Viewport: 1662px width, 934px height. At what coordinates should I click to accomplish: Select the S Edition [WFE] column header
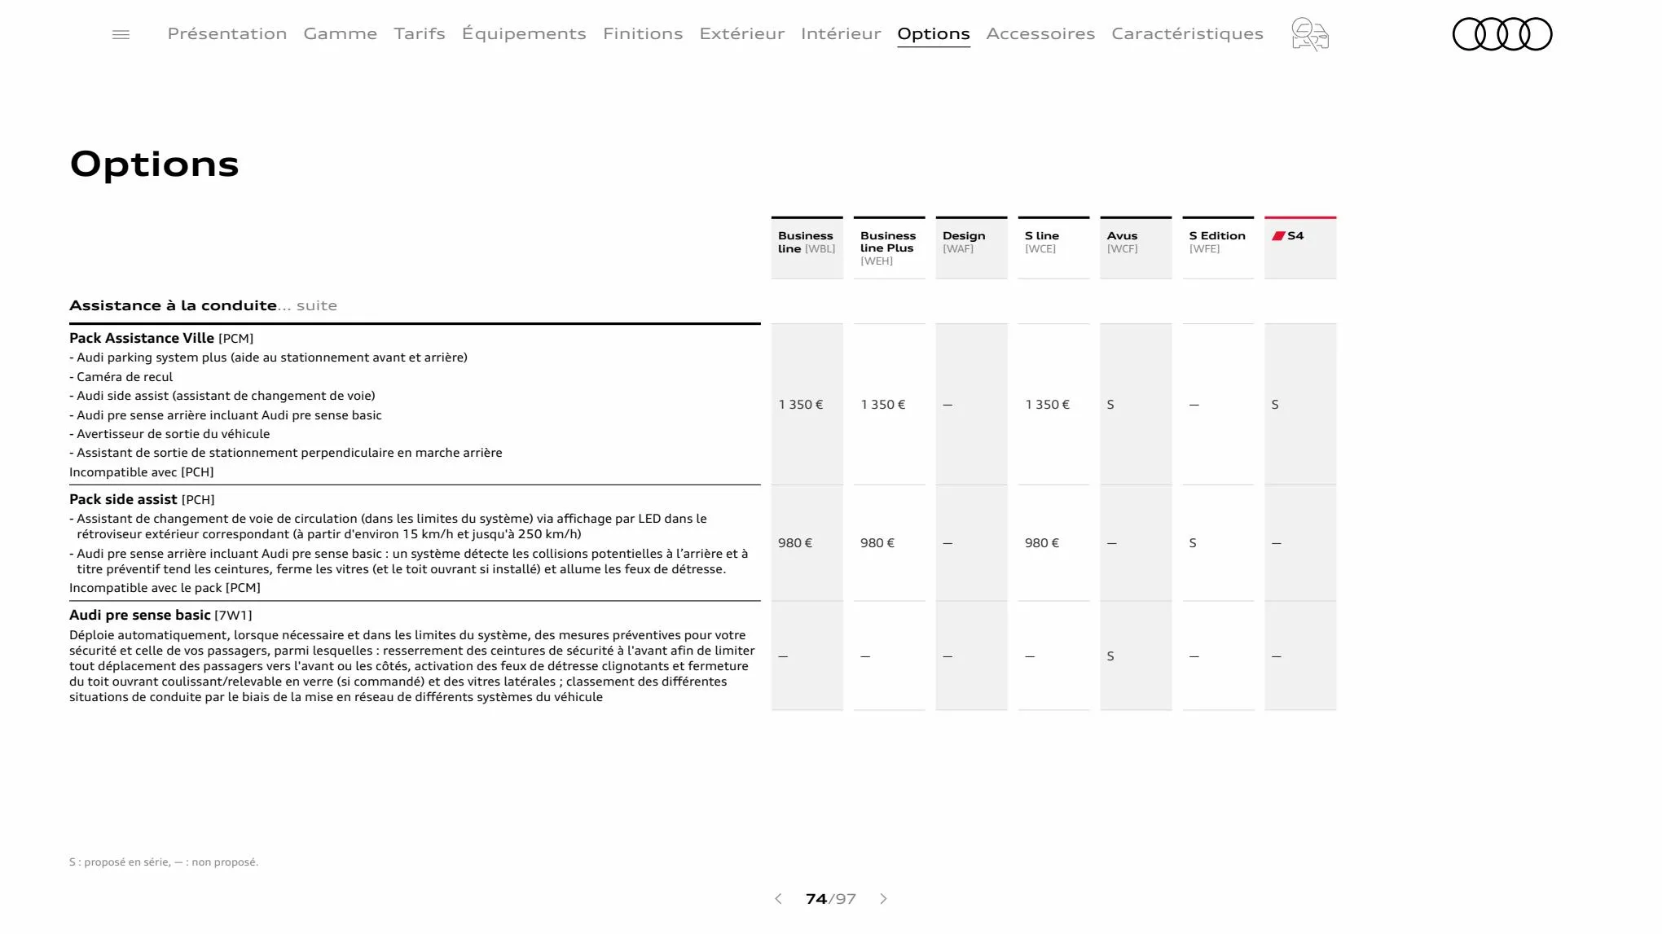(1218, 248)
